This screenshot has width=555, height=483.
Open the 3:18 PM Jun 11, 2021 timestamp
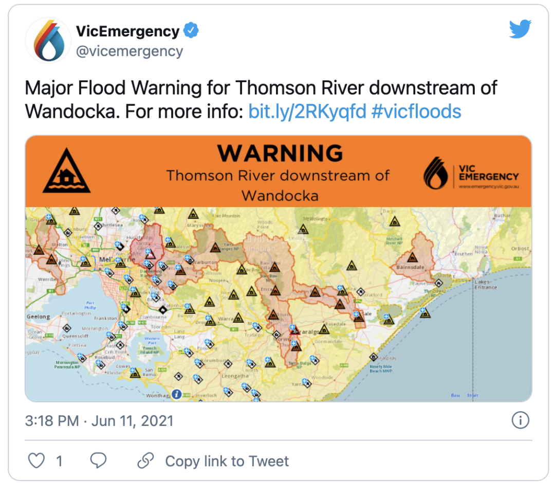pos(99,421)
